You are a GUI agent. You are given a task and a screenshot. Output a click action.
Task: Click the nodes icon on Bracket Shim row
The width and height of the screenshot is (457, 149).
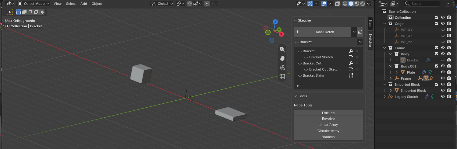pyautogui.click(x=351, y=75)
